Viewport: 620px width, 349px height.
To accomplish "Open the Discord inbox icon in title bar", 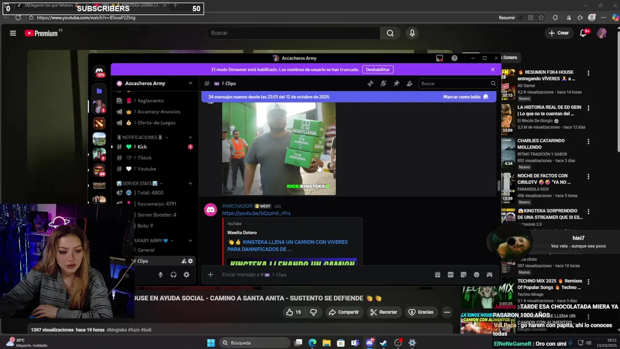I will [440, 58].
